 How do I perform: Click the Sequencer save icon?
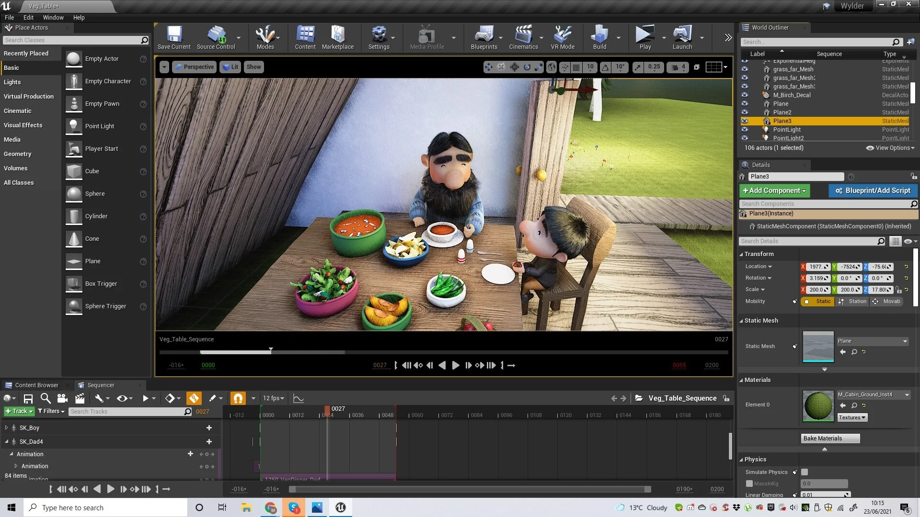pos(28,398)
